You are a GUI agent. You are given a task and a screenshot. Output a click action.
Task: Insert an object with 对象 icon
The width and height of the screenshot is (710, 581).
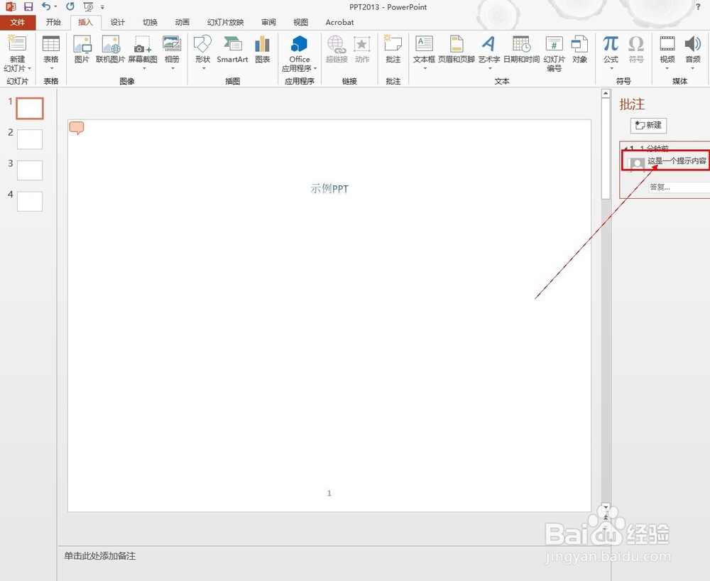click(x=579, y=44)
